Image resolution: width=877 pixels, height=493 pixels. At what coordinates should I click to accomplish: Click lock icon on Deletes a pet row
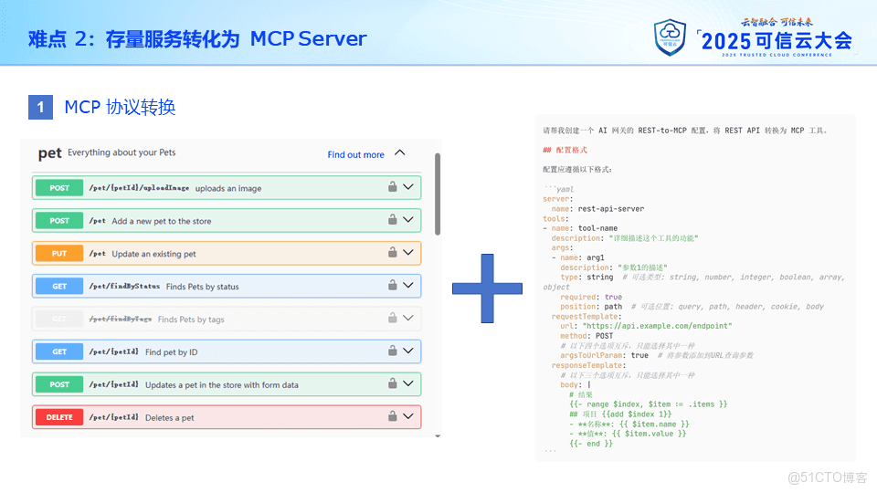[393, 416]
